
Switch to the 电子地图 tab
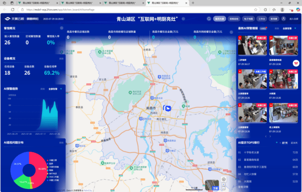(248, 19)
